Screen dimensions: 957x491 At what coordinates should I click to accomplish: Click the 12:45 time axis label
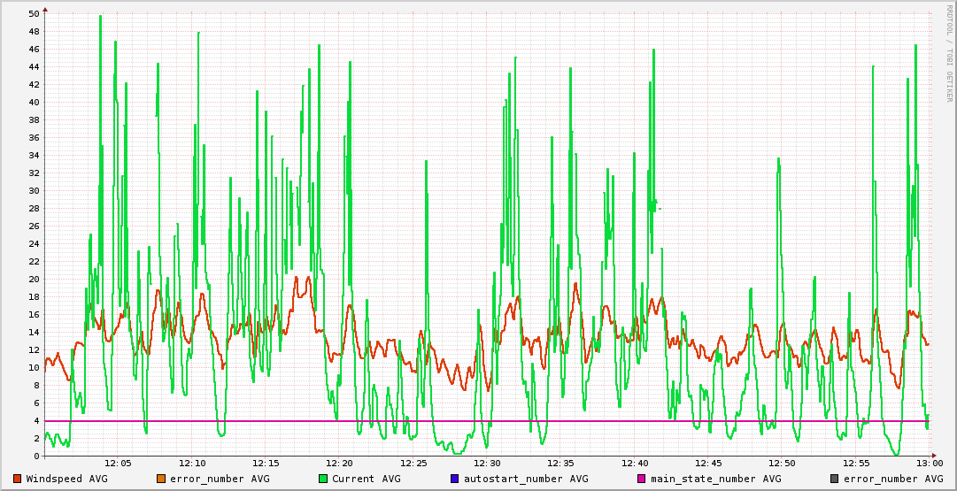tap(708, 463)
